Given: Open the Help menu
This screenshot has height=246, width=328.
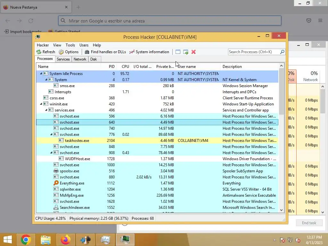Looking at the screenshot, I should 97,45.
